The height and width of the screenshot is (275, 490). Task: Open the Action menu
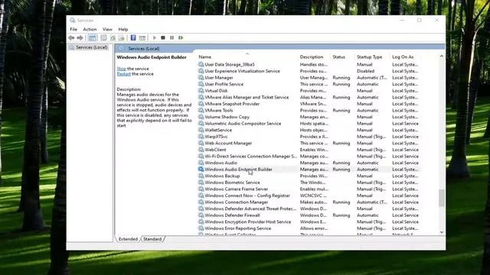coord(90,29)
